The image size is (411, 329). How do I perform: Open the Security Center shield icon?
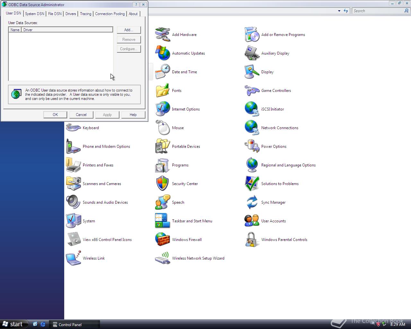(162, 184)
